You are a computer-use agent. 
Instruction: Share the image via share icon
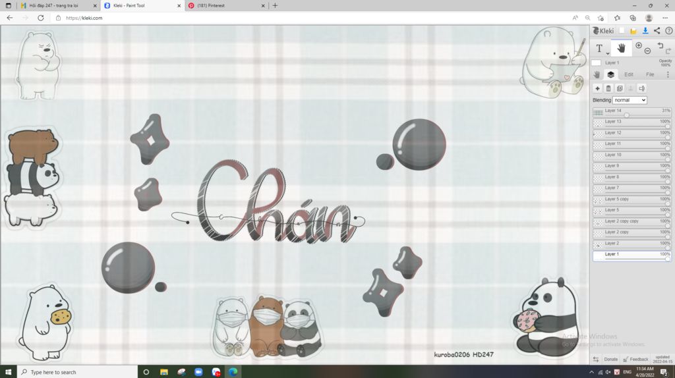tap(657, 30)
